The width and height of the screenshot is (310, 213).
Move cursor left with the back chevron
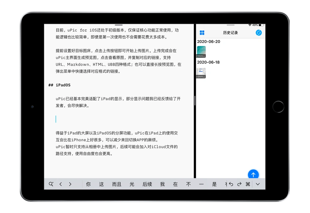point(61,184)
